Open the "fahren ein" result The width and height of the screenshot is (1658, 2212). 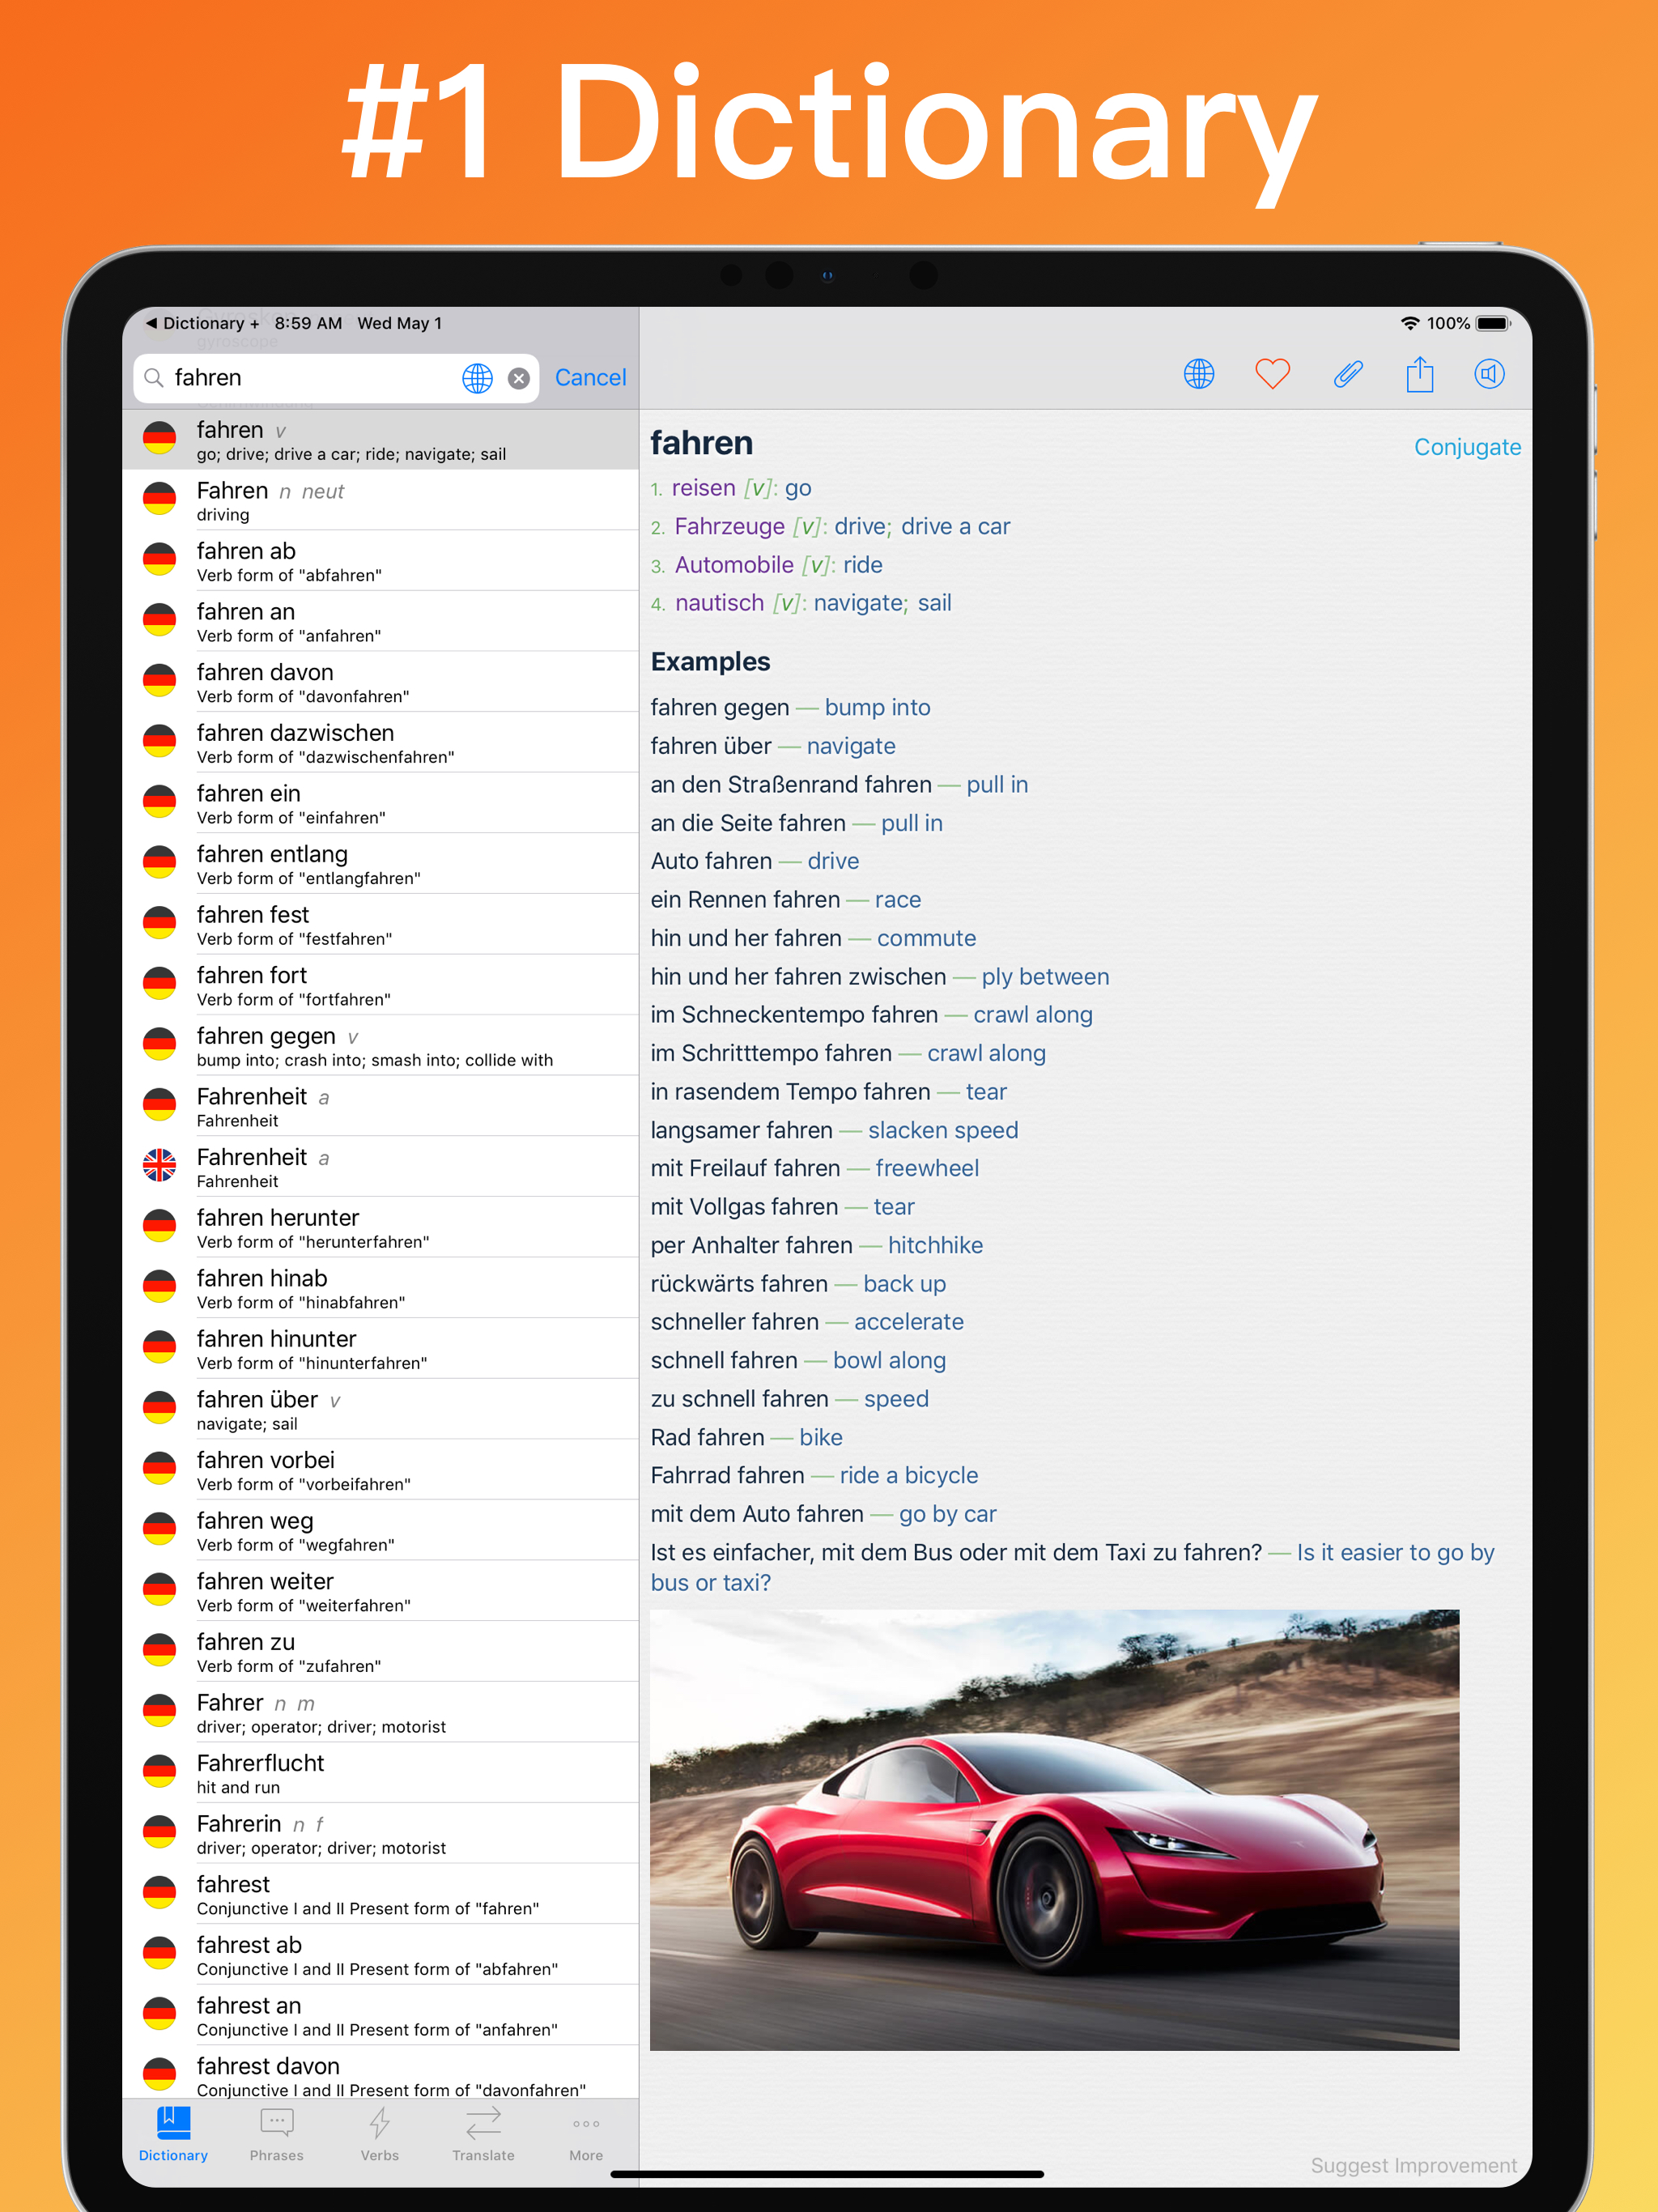[380, 803]
